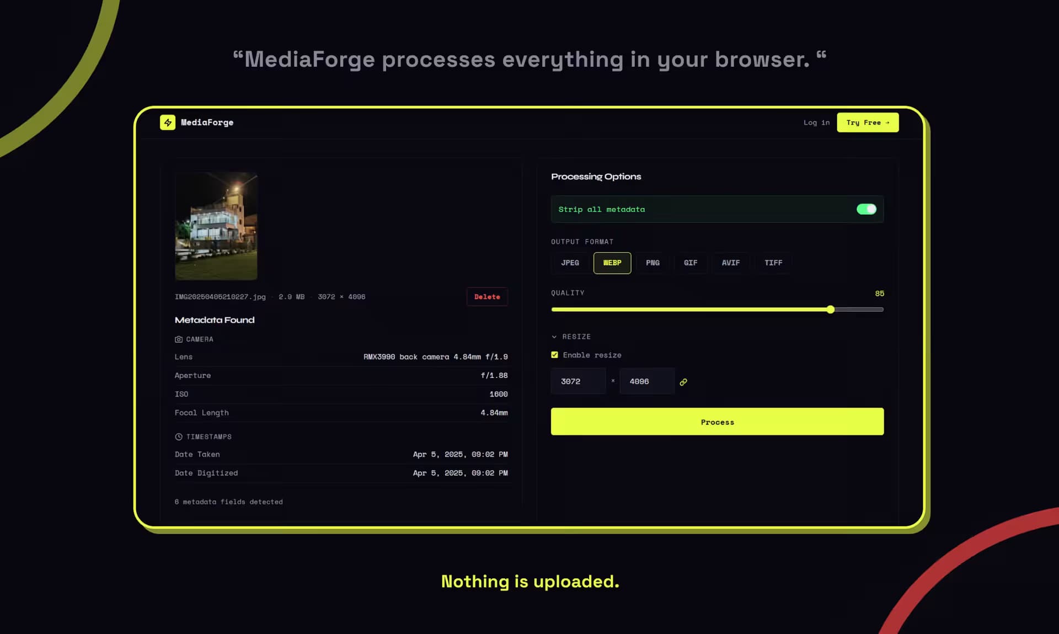Delete the uploaded image
The image size is (1059, 634).
click(x=487, y=297)
